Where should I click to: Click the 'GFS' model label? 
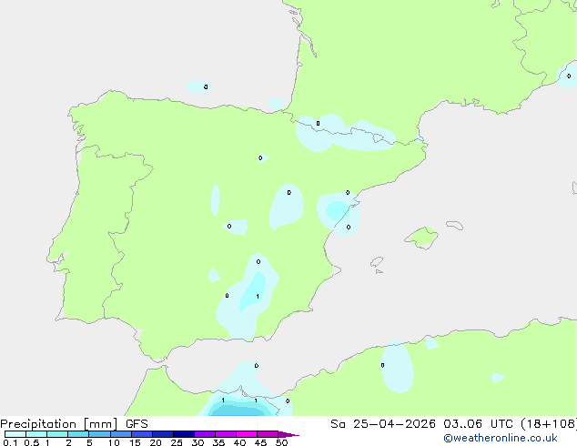137,424
